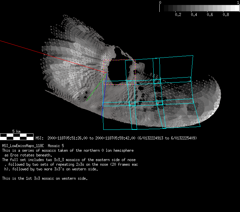Click text 'This is the 1st 3x3 mosaic on western side.'
The width and height of the screenshot is (240, 212).
click(x=45, y=178)
